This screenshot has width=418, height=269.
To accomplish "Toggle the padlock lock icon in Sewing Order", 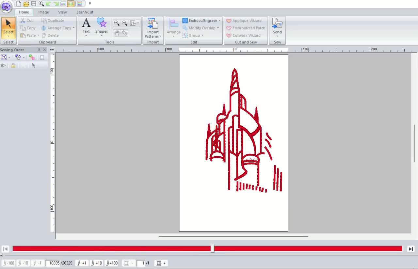I will (13, 66).
